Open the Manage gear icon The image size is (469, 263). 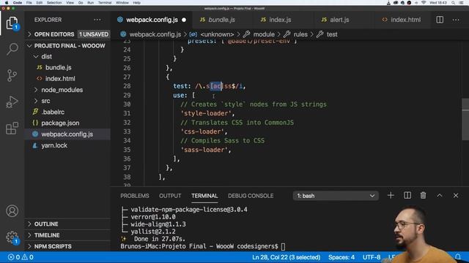[12, 237]
